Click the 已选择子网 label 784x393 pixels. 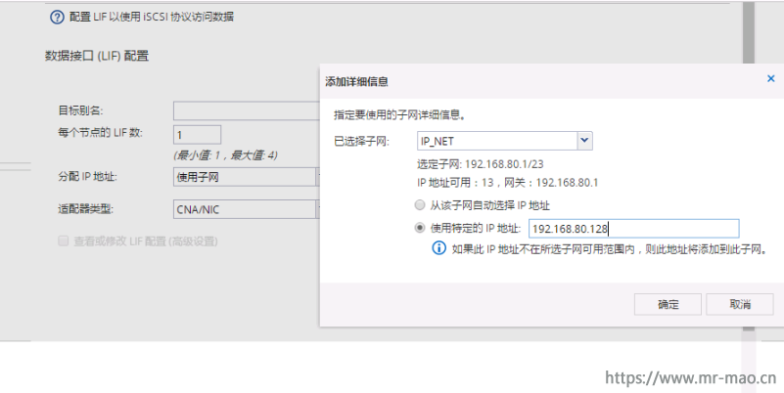pyautogui.click(x=361, y=142)
